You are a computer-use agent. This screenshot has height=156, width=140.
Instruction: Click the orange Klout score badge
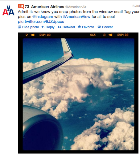[21, 6]
